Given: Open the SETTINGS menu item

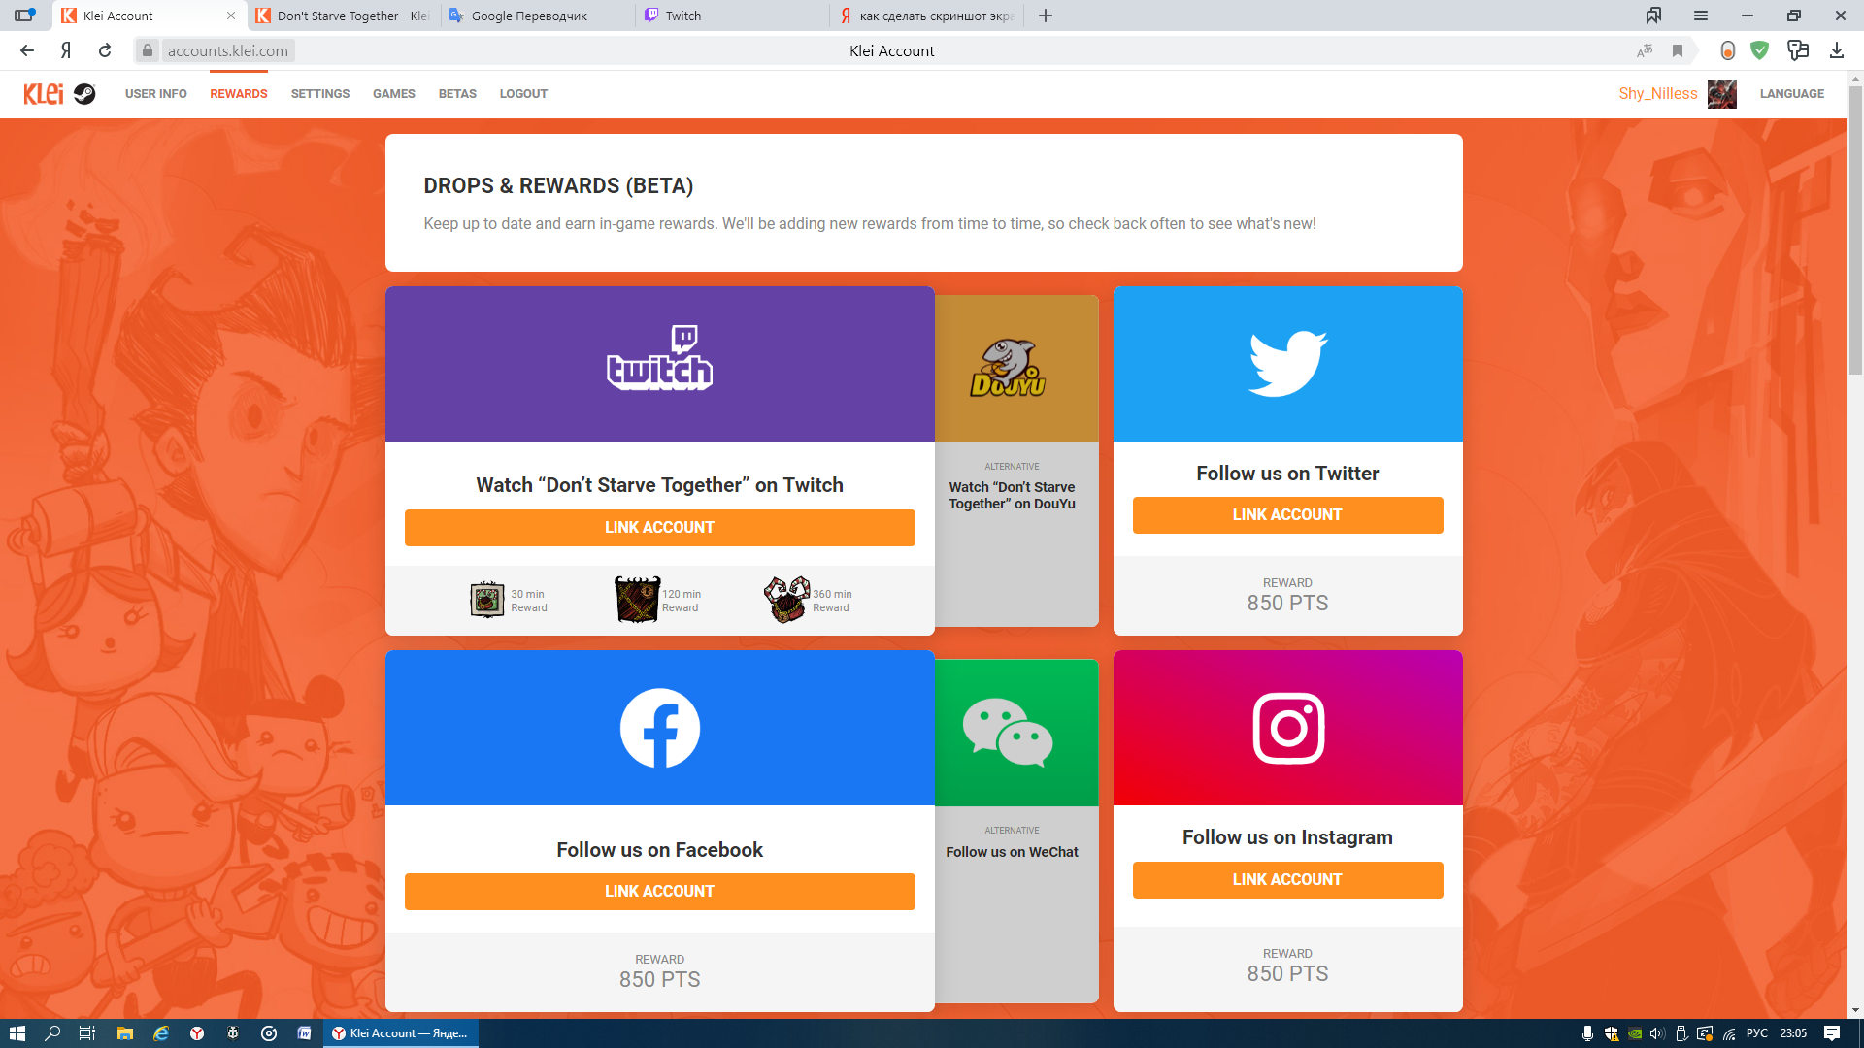Looking at the screenshot, I should pyautogui.click(x=319, y=93).
